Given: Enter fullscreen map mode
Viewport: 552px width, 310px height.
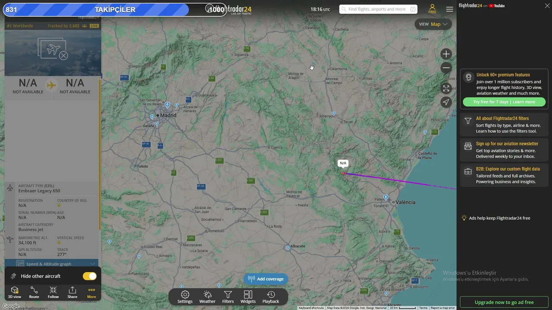Looking at the screenshot, I should [446, 88].
